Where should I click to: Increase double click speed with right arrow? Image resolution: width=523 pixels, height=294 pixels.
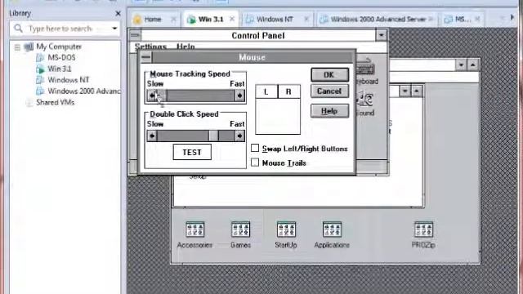(239, 136)
